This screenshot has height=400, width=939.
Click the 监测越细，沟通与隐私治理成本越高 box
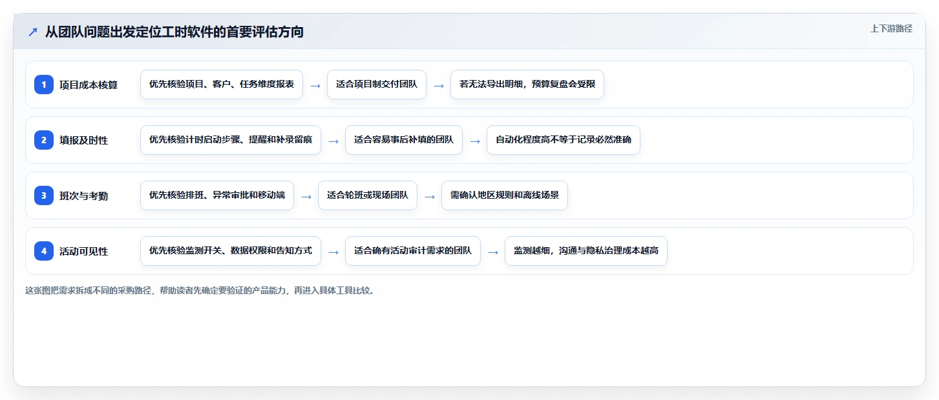(x=586, y=251)
